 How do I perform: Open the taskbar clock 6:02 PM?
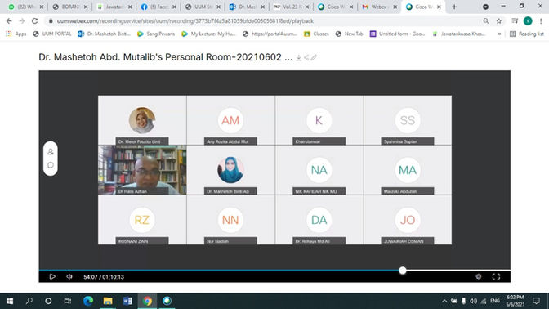(x=515, y=301)
